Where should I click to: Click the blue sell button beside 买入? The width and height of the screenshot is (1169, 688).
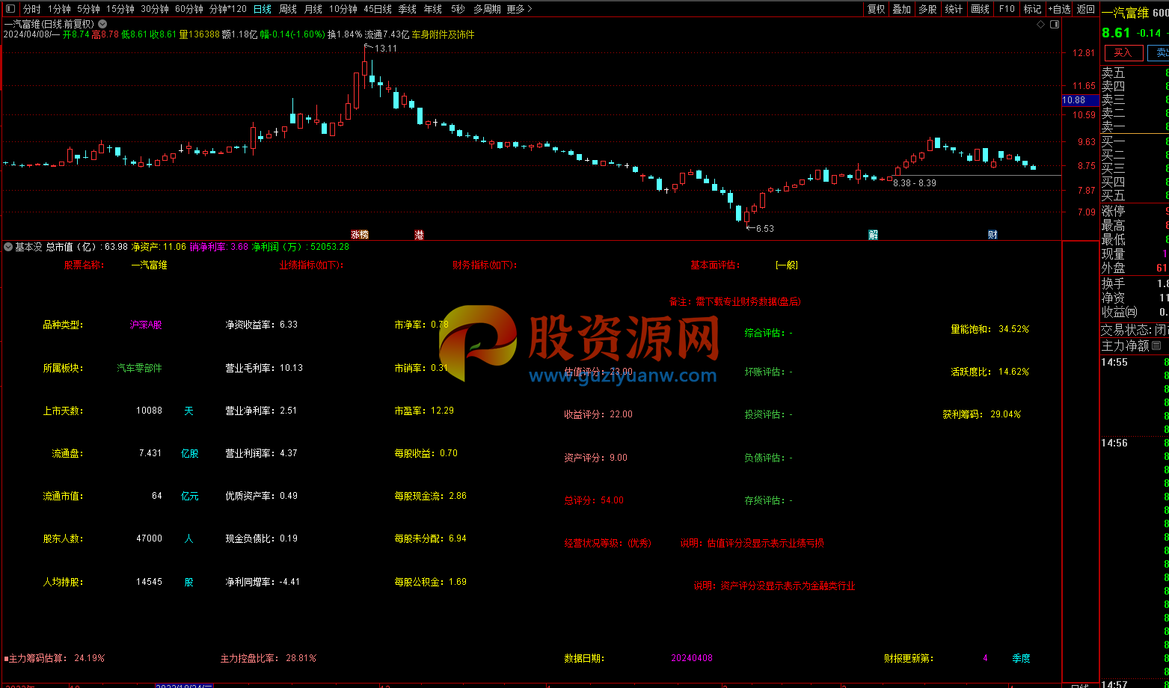[x=1159, y=53]
